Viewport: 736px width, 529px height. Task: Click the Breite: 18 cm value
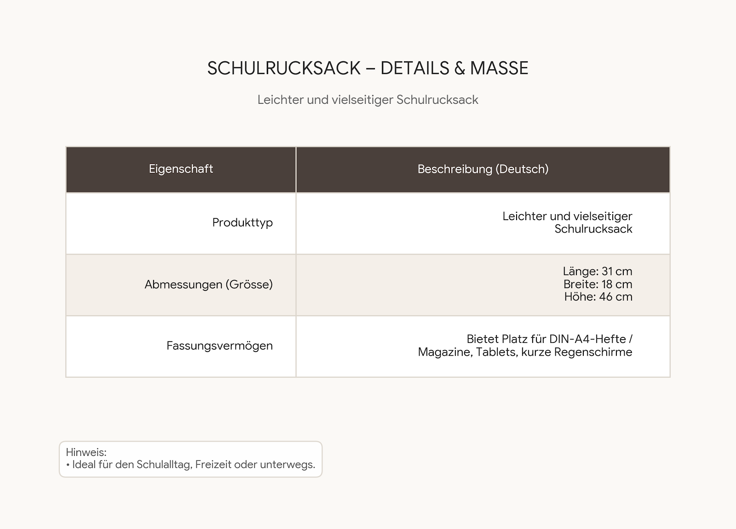(598, 284)
